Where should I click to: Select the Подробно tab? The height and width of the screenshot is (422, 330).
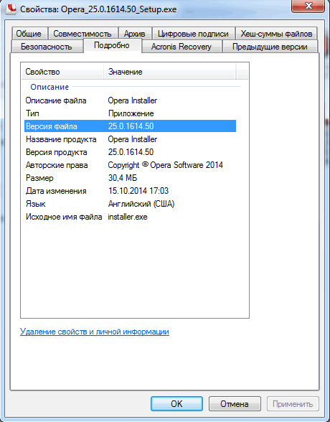pyautogui.click(x=112, y=45)
